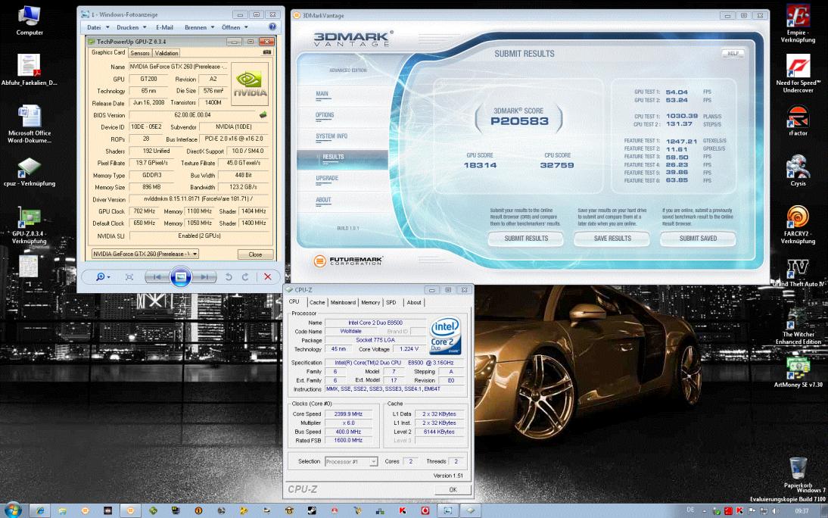Click the GPU-Z Close button
Screen dimensions: 828x518
tap(255, 254)
